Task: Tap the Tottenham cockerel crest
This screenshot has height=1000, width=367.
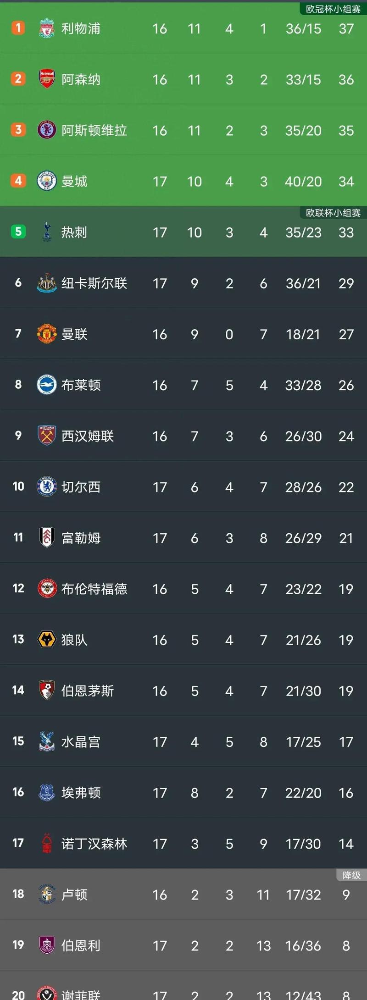Action: coord(46,232)
